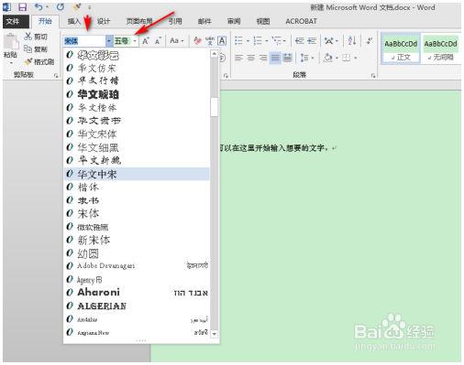Select the 华文细黑 font
Viewport: 464px width, 365px height.
(x=137, y=147)
